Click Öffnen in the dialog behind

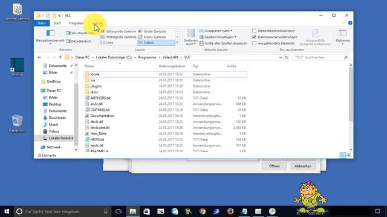pyautogui.click(x=274, y=166)
